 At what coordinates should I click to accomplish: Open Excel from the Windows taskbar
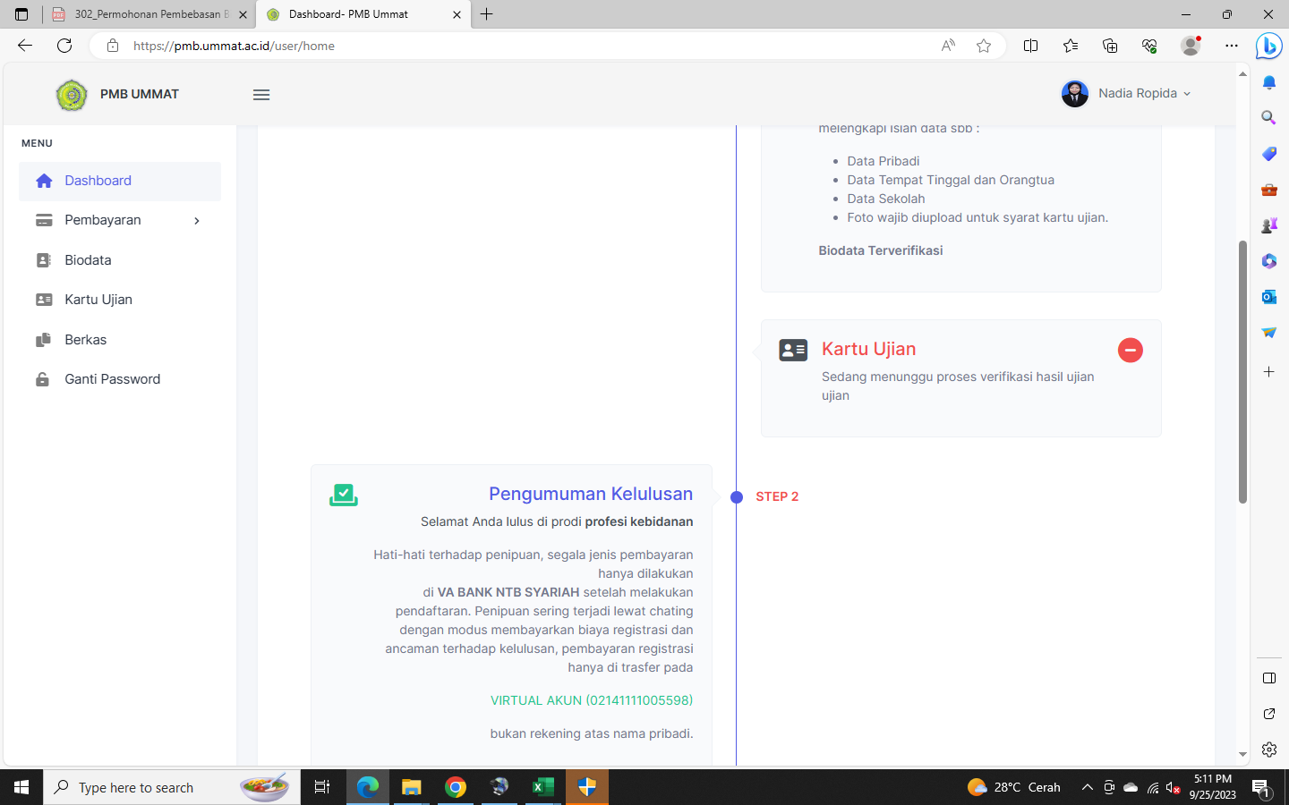pyautogui.click(x=542, y=787)
